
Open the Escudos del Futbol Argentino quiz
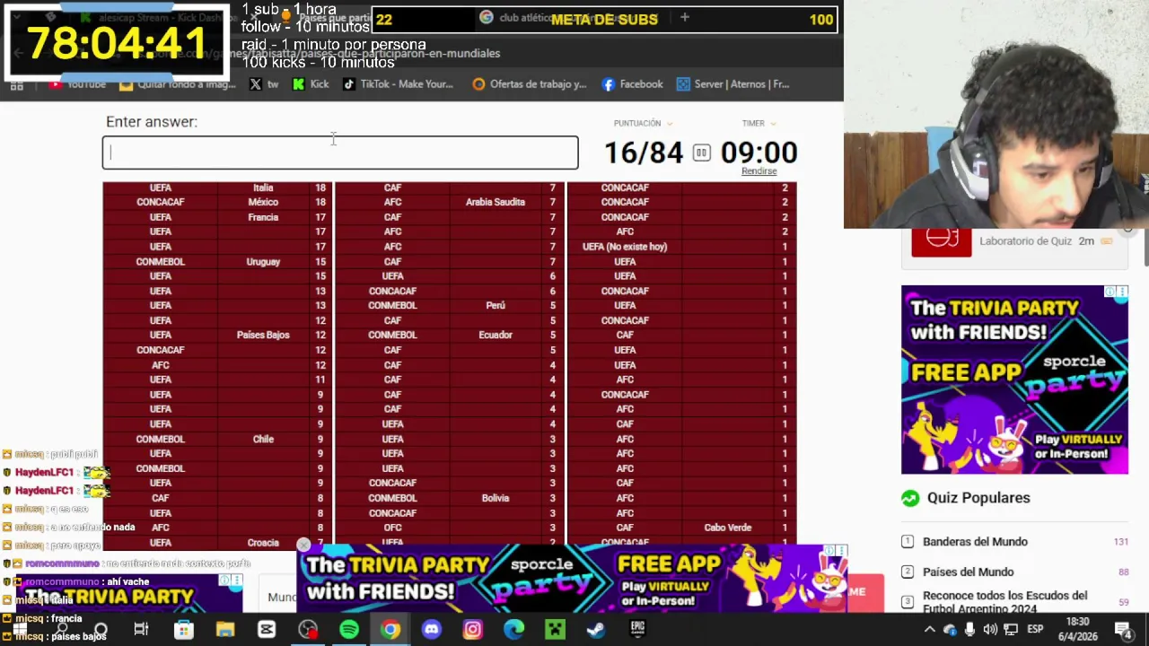click(1004, 602)
